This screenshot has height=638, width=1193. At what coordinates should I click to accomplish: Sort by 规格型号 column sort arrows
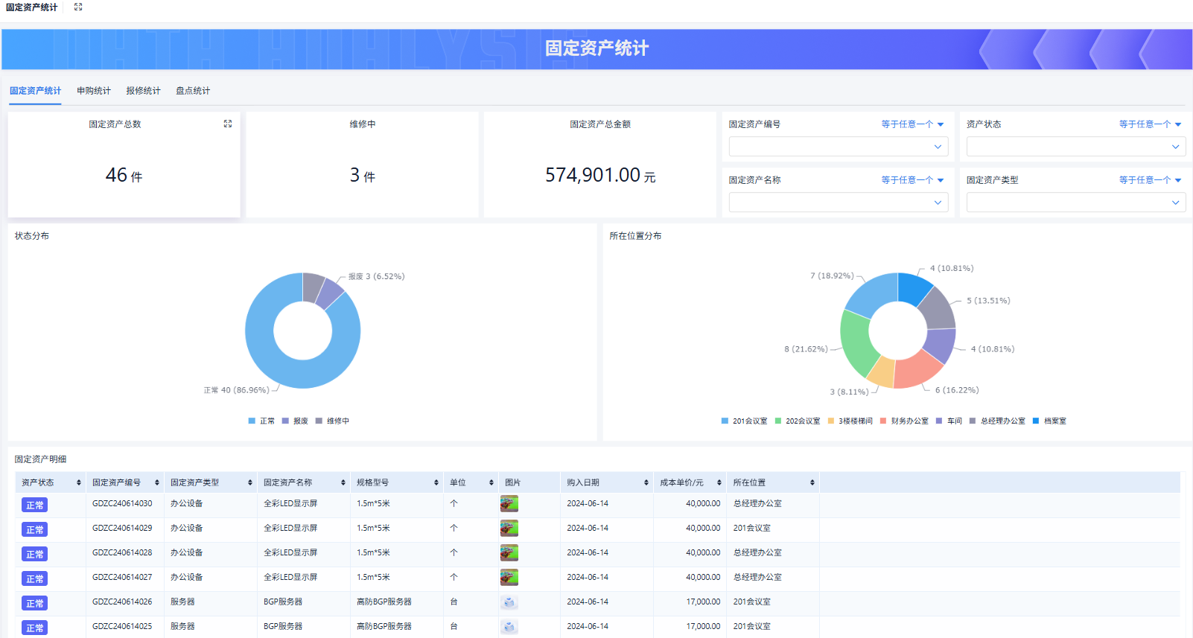tap(436, 482)
